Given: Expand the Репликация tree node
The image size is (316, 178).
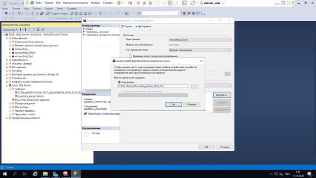Looking at the screenshot, I should [7, 67].
